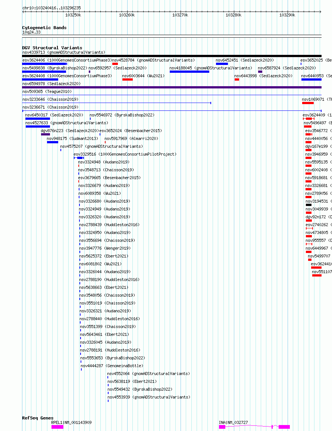The width and height of the screenshot is (332, 431).
Task: Select the black bar under nsv3194531
Action: coord(308,205)
